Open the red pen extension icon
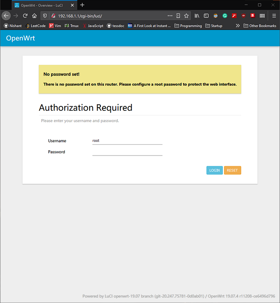This screenshot has width=280, height=303. click(234, 16)
